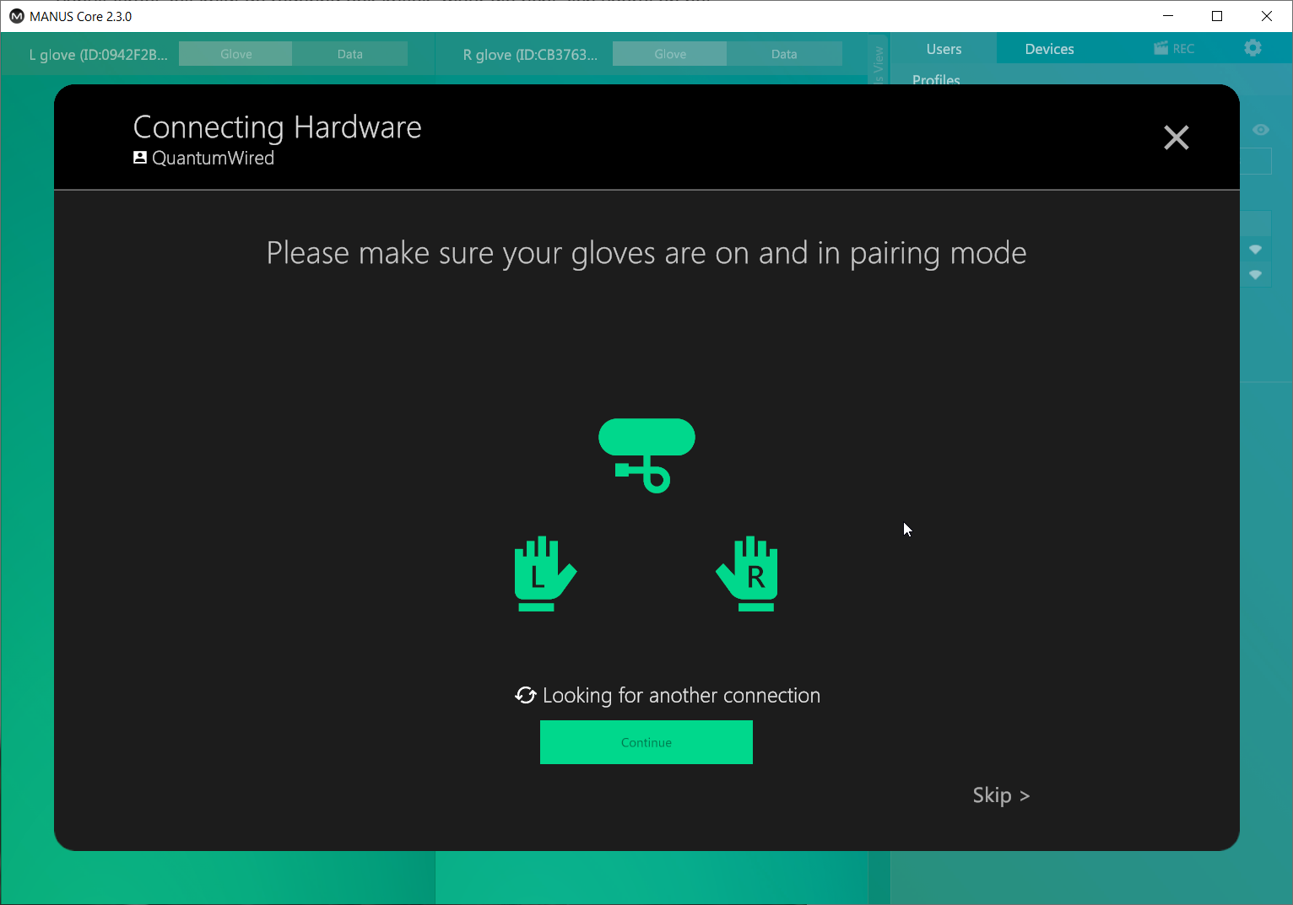The width and height of the screenshot is (1293, 905).
Task: Click the refresh icon beside Looking for another connection
Action: coord(526,695)
